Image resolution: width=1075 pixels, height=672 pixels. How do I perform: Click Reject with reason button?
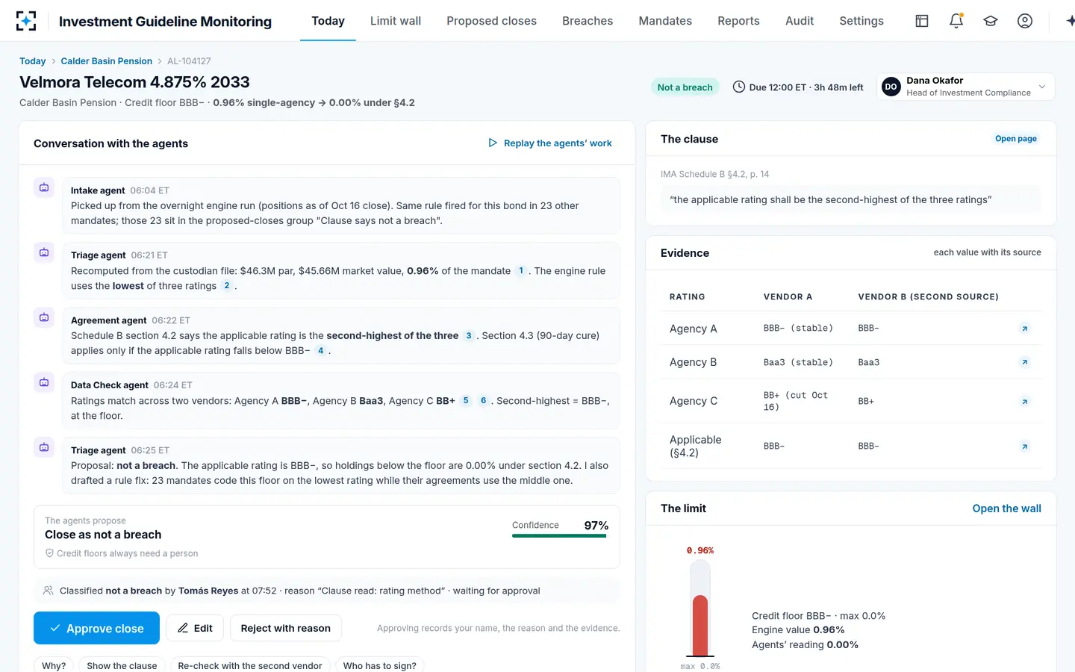point(285,628)
